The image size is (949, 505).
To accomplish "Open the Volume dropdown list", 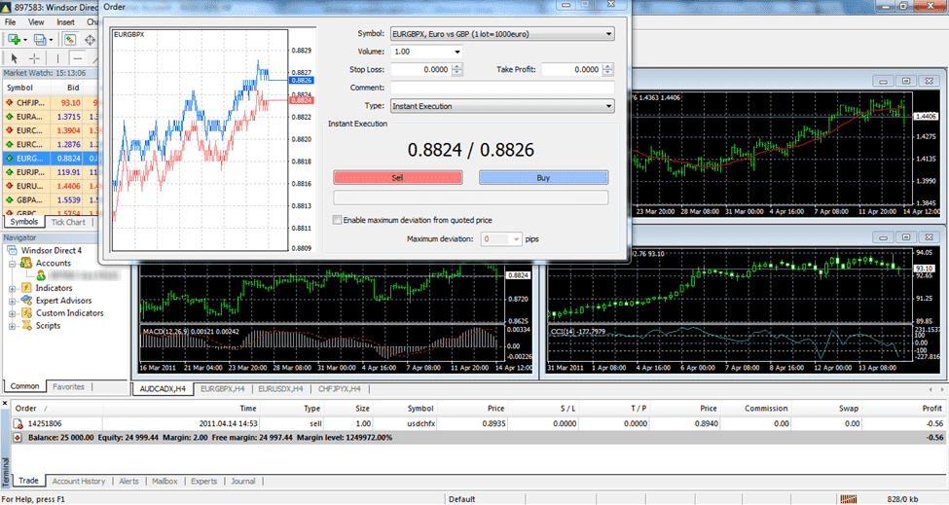I will coord(457,52).
